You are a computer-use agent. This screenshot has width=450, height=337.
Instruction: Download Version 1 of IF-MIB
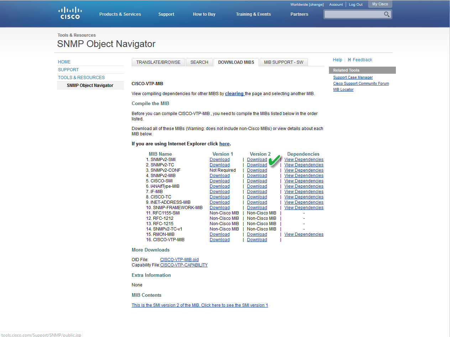pyautogui.click(x=220, y=192)
